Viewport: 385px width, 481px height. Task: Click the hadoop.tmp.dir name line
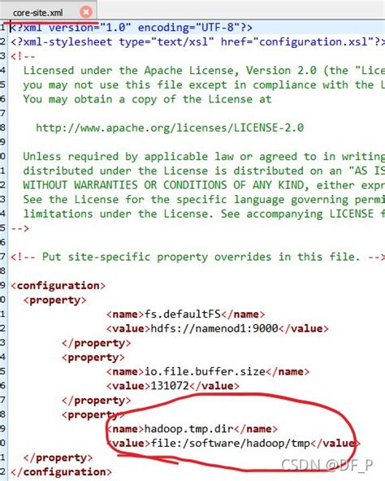pyautogui.click(x=192, y=429)
